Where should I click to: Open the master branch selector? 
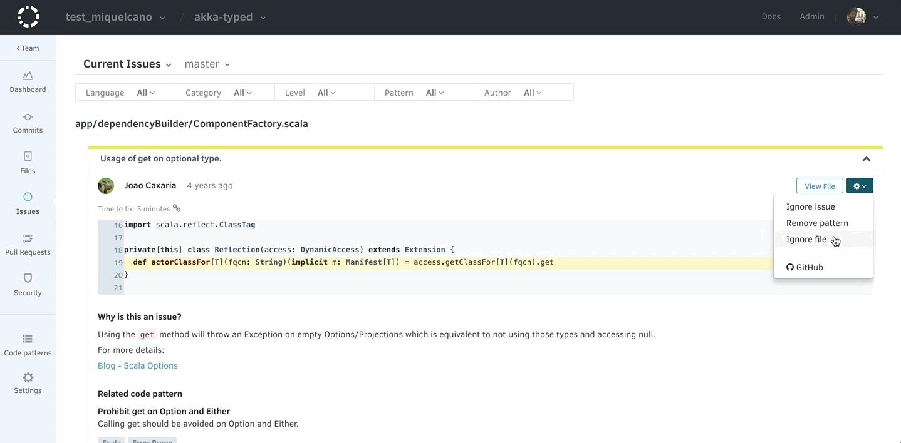coord(207,64)
